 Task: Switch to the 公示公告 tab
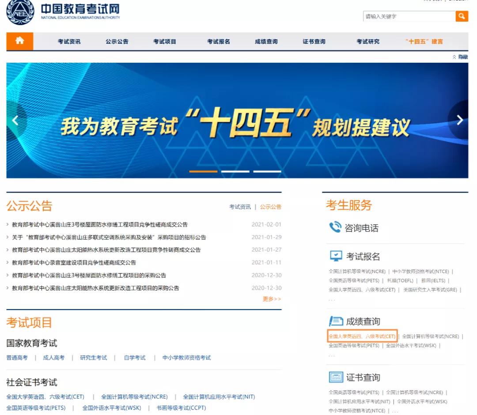[x=270, y=206]
